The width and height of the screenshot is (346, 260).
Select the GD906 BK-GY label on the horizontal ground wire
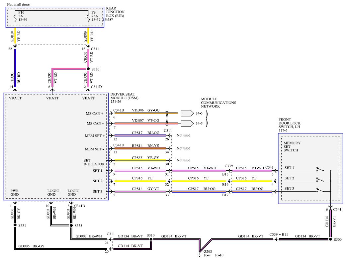coord(31,246)
